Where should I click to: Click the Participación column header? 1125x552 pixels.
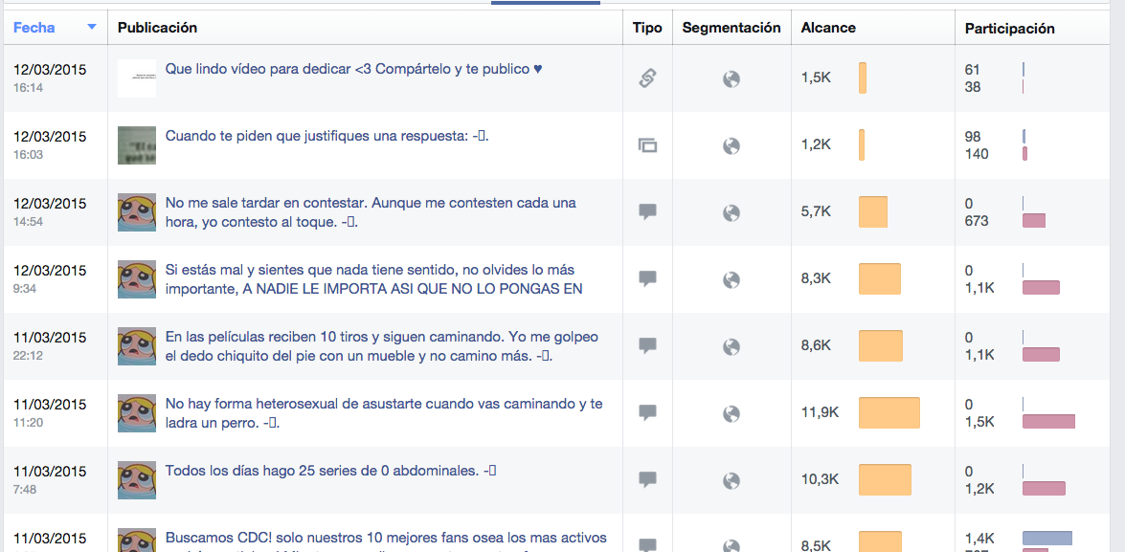(1009, 29)
